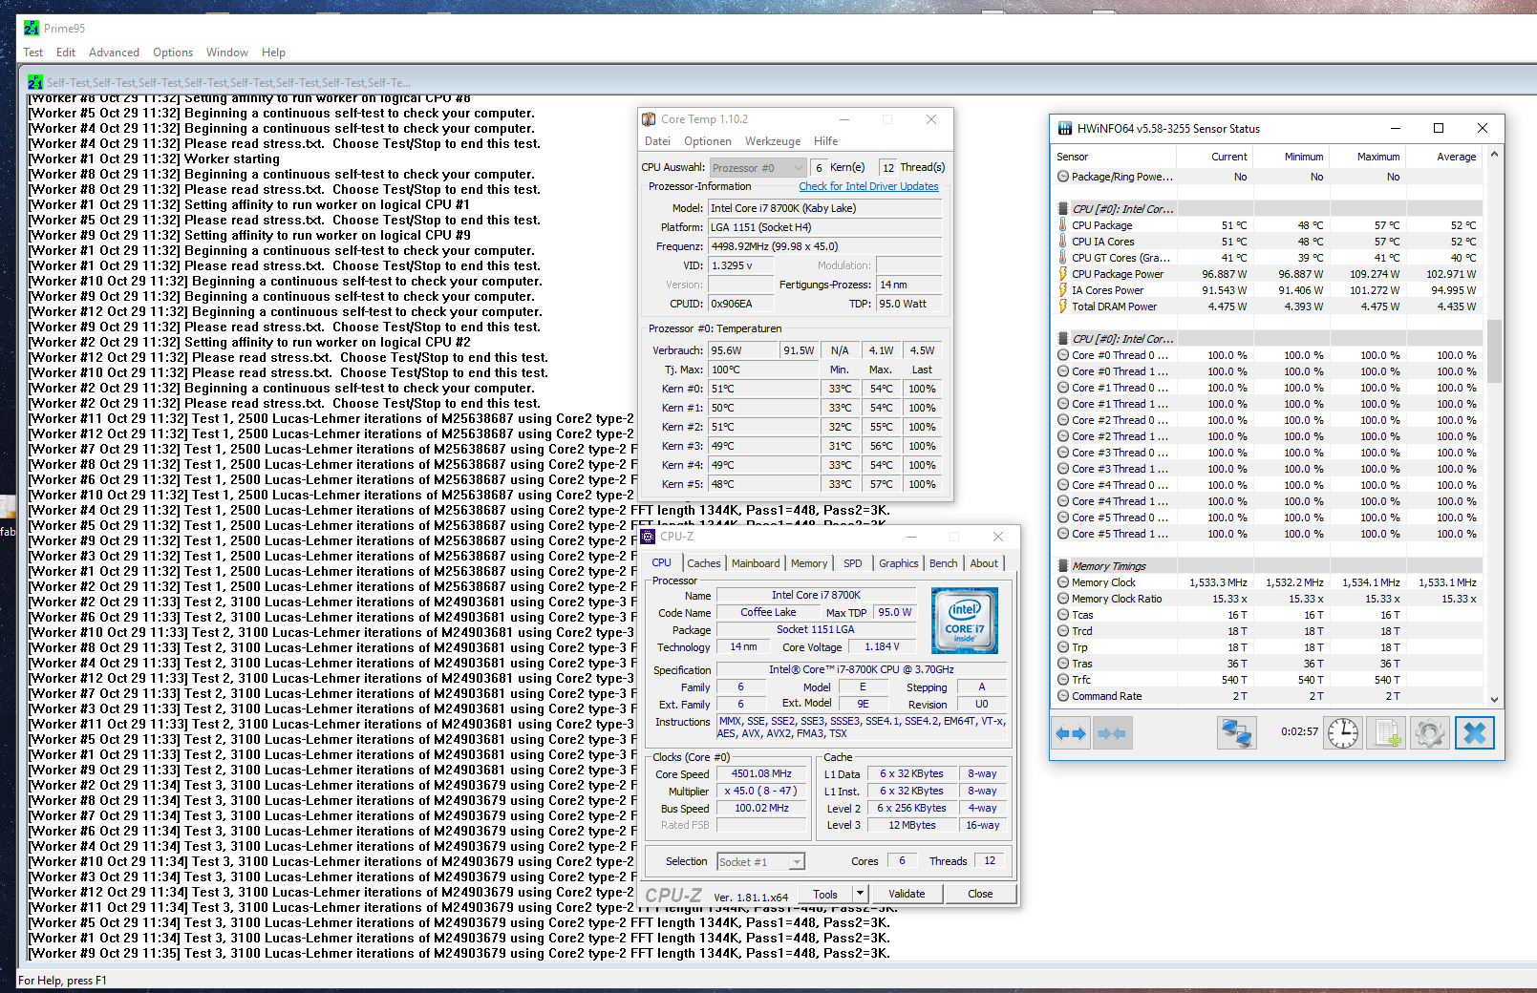Reset HWiNFO min/max with the clock icon
1537x993 pixels.
1343,733
